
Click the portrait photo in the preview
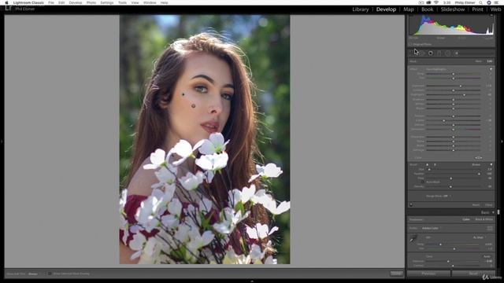[x=205, y=139]
